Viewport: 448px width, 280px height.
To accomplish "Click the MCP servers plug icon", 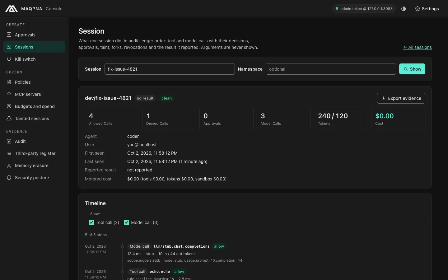I will 9,94.
